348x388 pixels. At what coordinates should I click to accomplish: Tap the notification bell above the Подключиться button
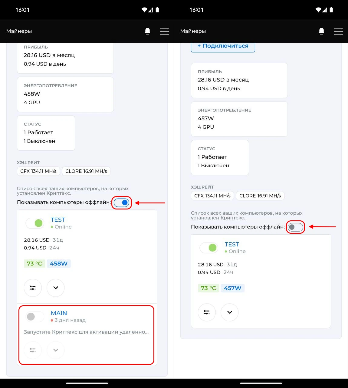coord(321,31)
